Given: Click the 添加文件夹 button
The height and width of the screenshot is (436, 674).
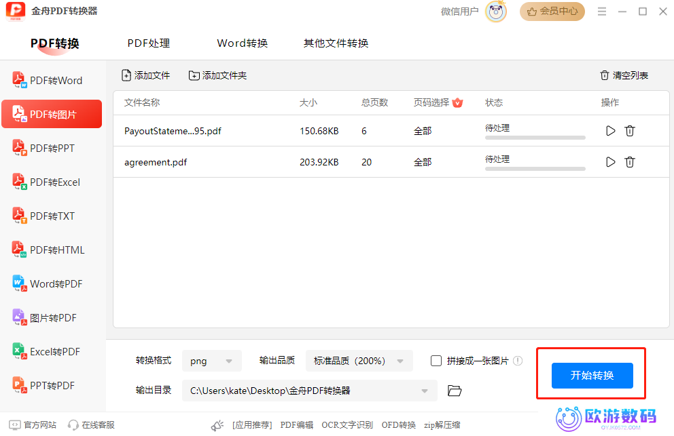Looking at the screenshot, I should click(x=217, y=75).
